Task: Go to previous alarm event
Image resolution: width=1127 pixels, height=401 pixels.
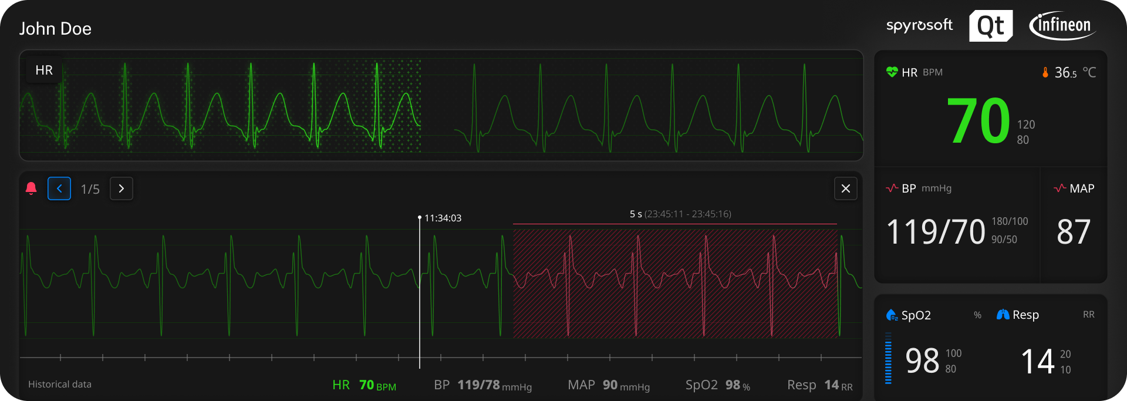Action: [59, 188]
